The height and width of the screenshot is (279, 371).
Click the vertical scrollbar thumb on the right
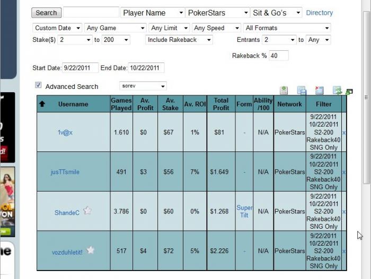click(366, 97)
